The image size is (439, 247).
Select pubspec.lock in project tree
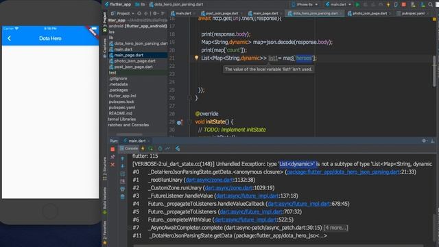pos(121,102)
